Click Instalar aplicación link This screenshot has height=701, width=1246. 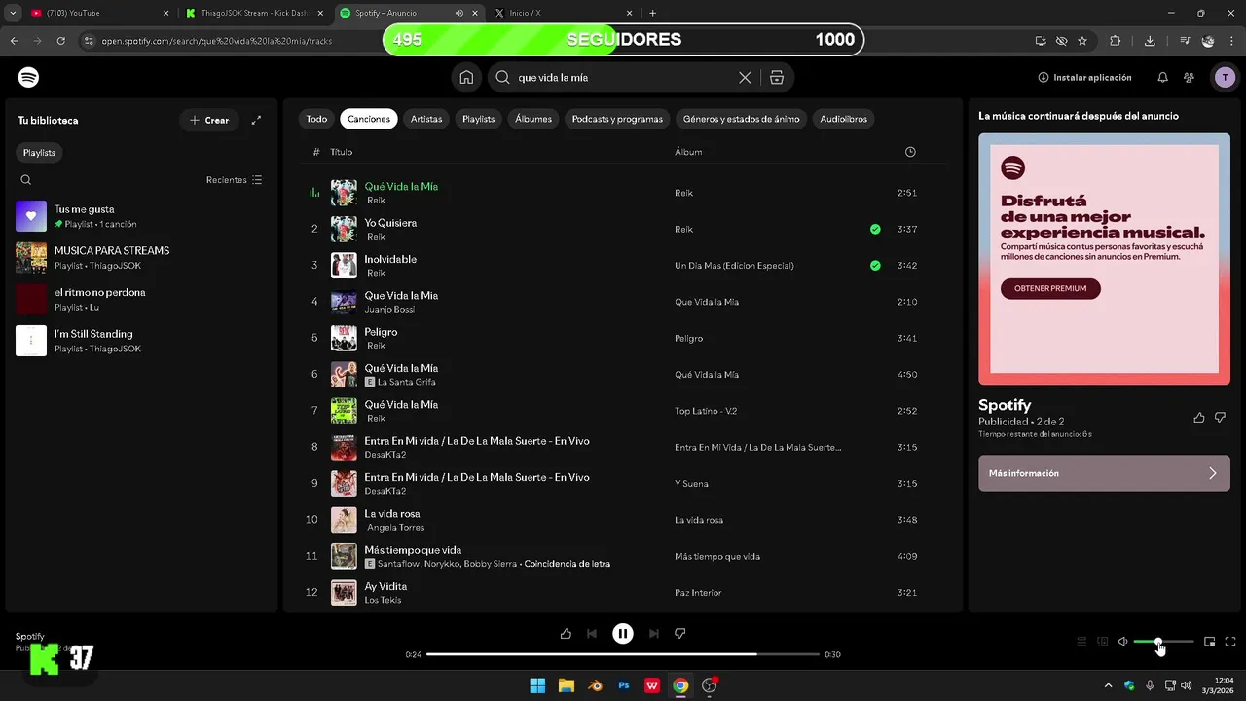(x=1084, y=77)
